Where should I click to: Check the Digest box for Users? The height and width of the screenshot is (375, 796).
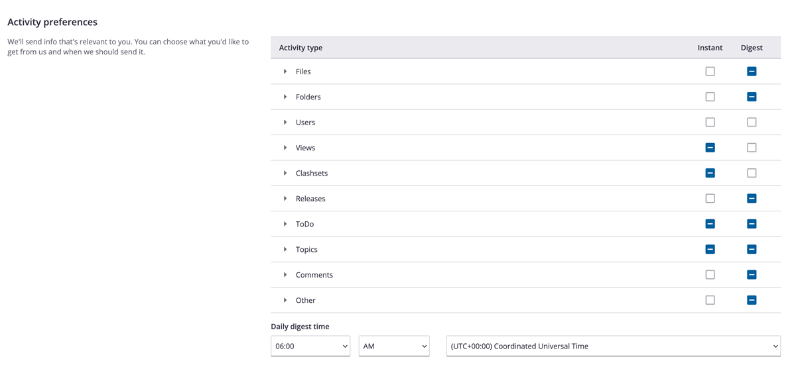[x=752, y=123]
